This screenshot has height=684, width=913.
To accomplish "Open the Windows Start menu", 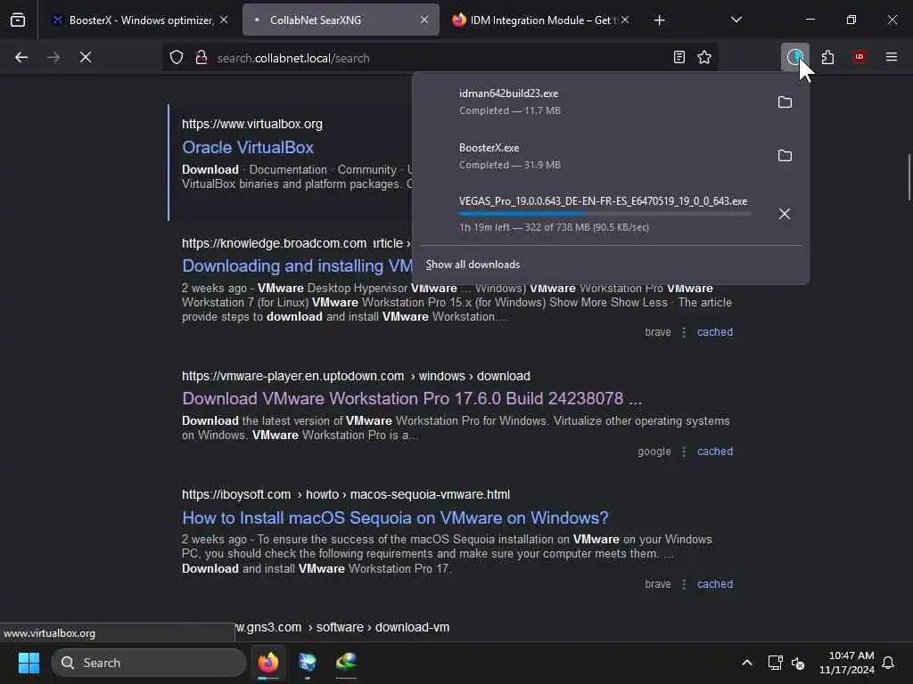I will (29, 663).
